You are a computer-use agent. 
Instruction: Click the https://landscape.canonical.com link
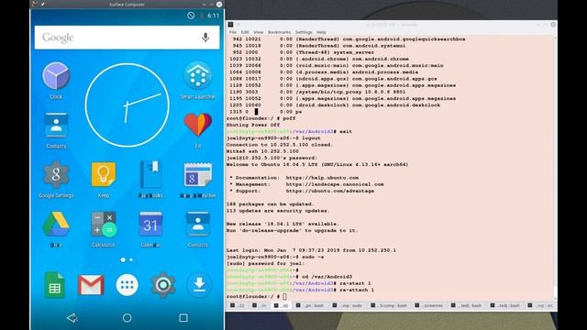point(335,184)
